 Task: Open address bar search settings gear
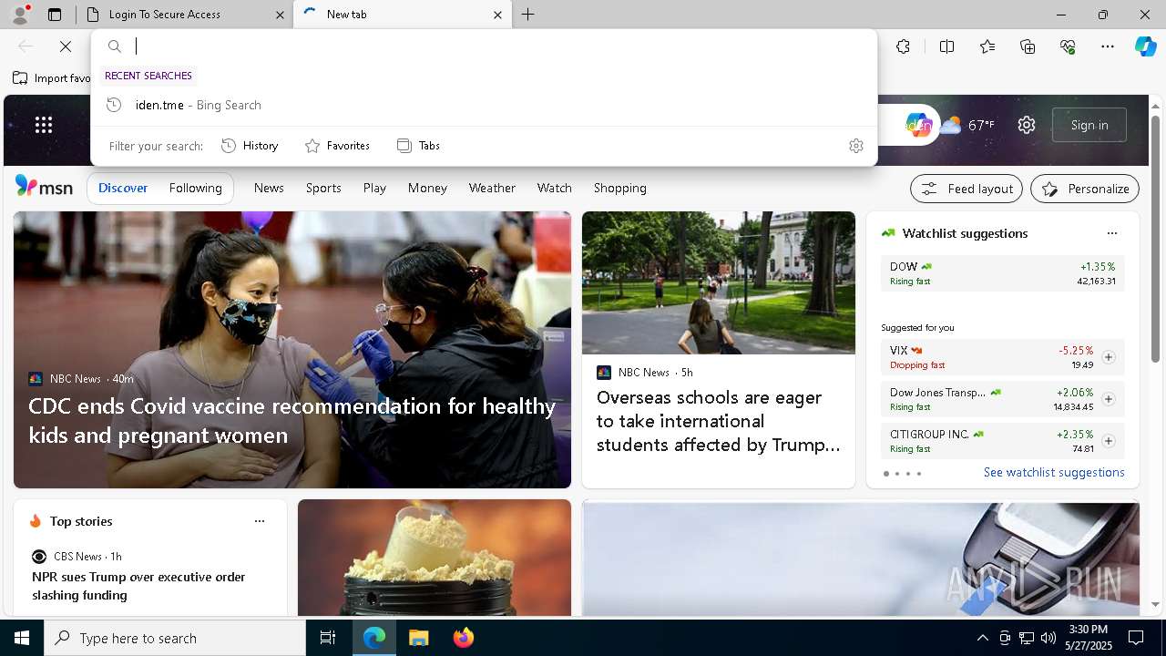tap(856, 146)
